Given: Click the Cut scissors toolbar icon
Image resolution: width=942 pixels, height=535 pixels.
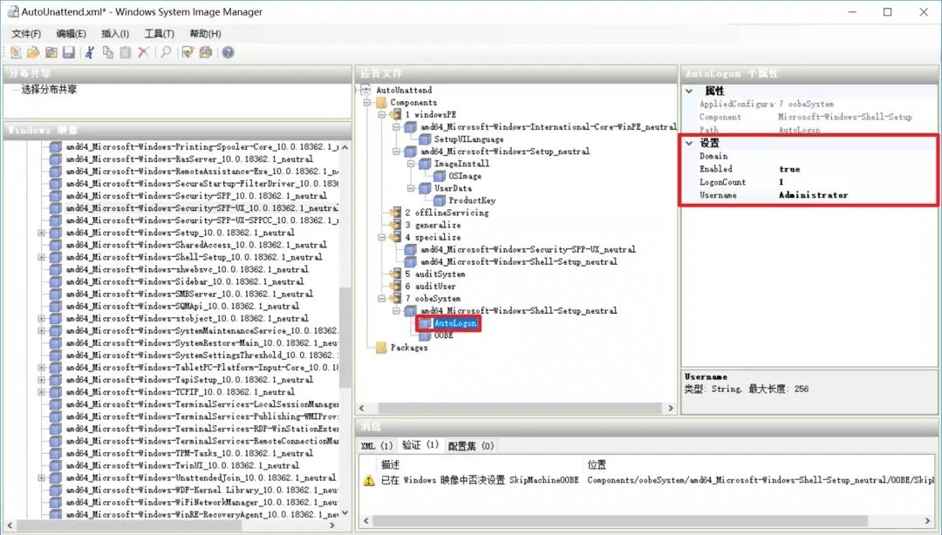Looking at the screenshot, I should click(89, 53).
